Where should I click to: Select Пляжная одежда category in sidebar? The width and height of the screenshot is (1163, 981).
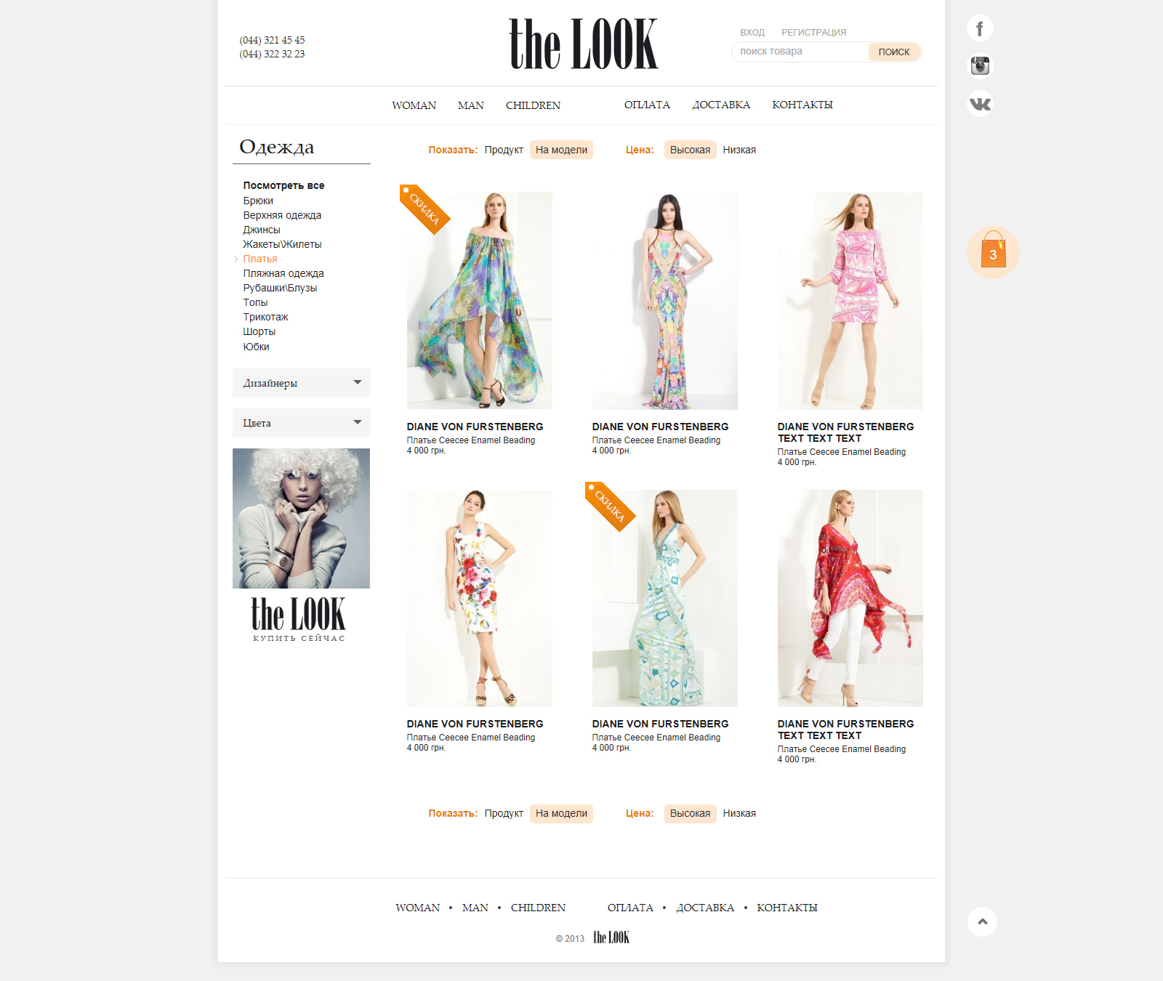click(x=283, y=273)
